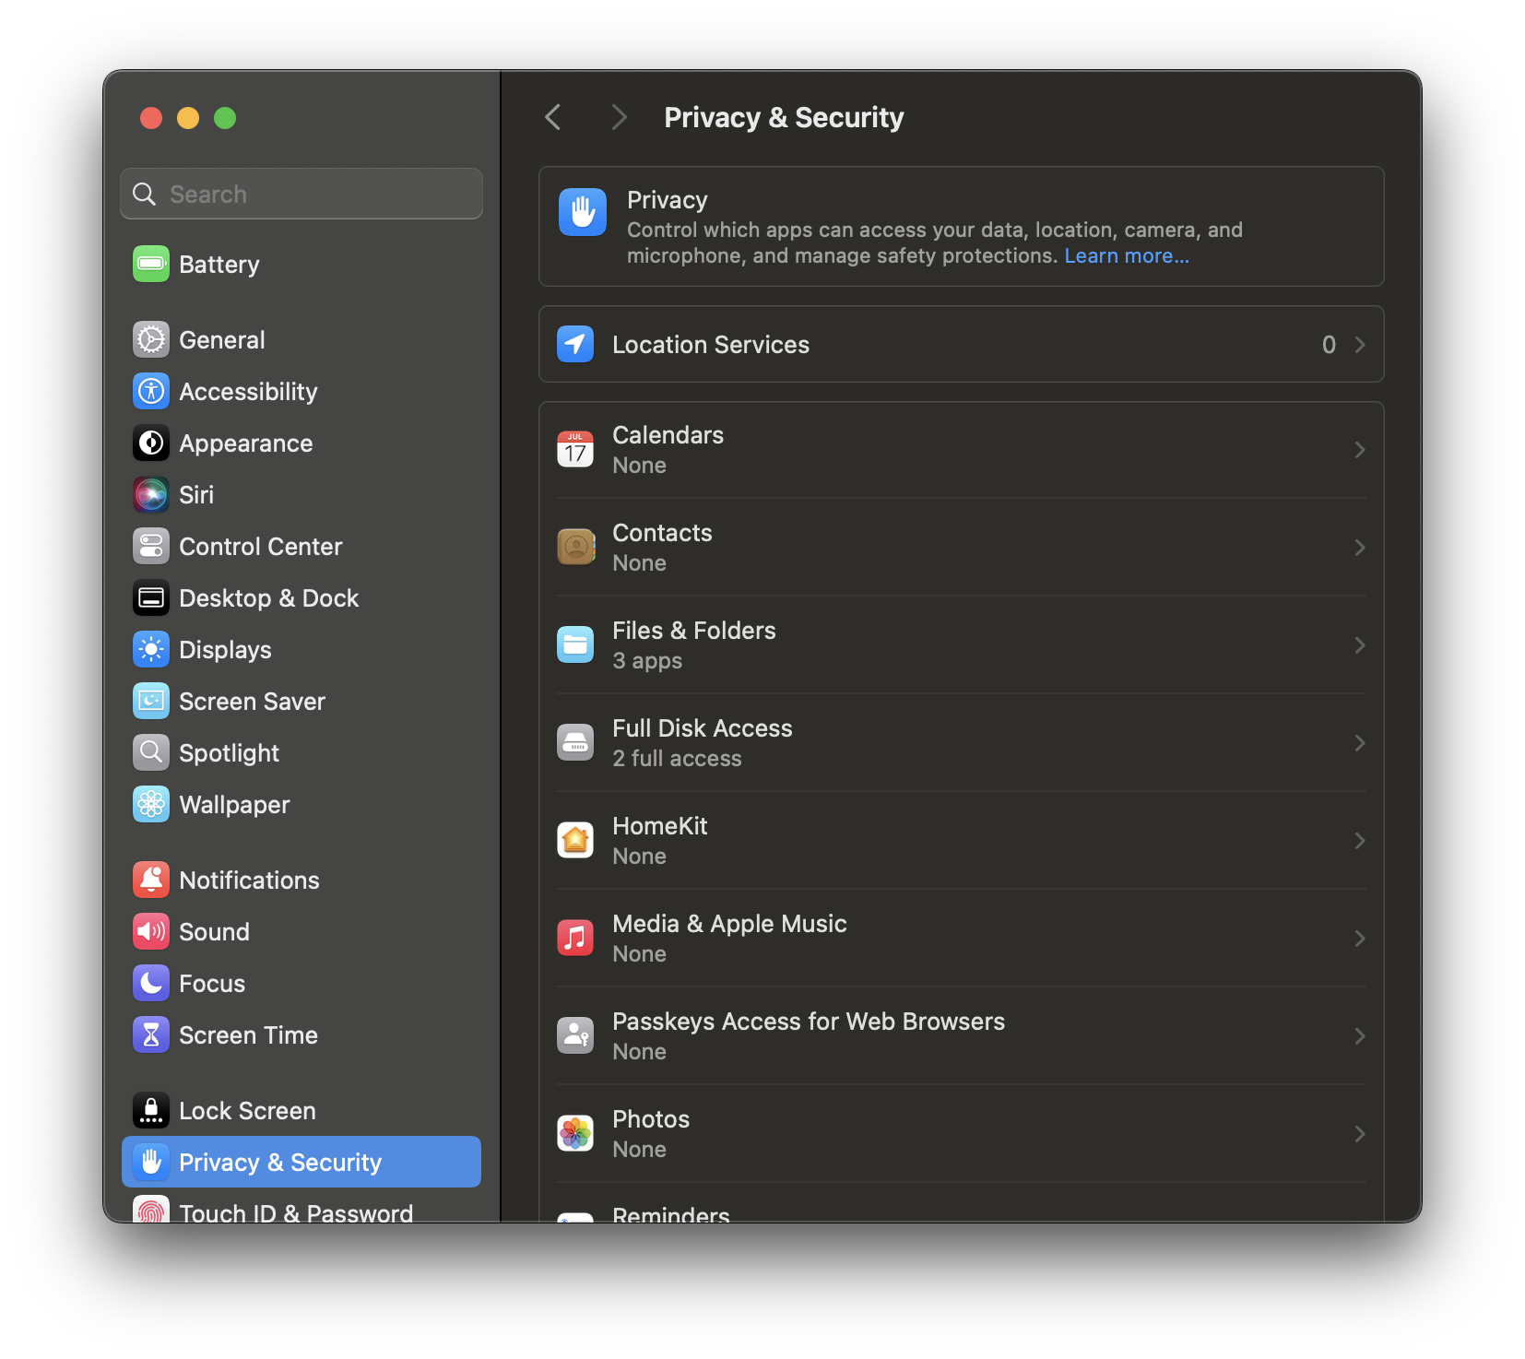Click the Calendars July 17 icon
This screenshot has height=1359, width=1525.
click(574, 449)
